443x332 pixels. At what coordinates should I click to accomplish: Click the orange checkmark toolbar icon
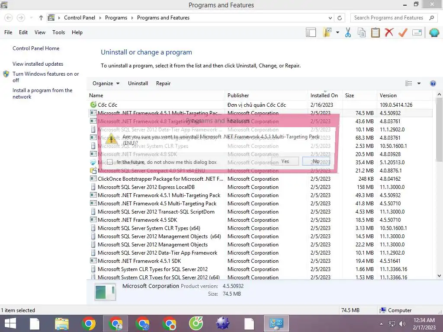tap(403, 32)
